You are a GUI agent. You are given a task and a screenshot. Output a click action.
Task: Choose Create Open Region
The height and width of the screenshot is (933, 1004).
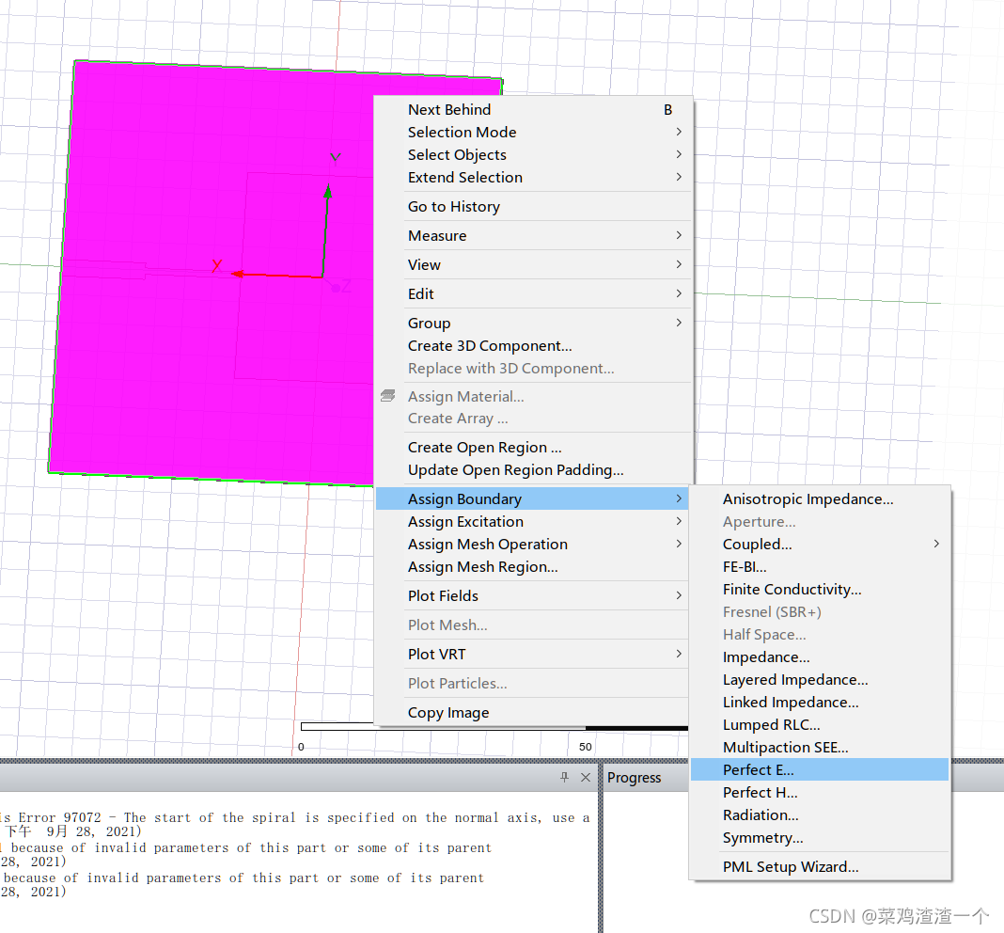click(x=533, y=448)
